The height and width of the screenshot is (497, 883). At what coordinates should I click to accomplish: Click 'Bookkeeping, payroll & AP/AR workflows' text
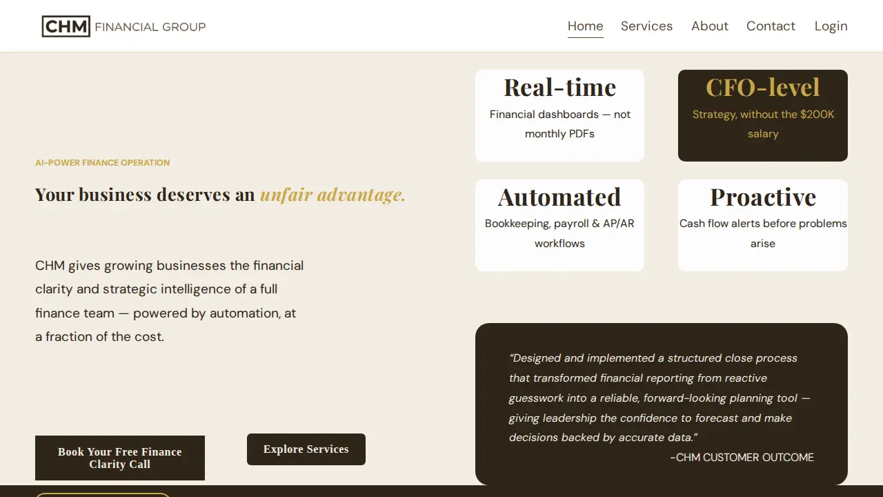pyautogui.click(x=559, y=233)
